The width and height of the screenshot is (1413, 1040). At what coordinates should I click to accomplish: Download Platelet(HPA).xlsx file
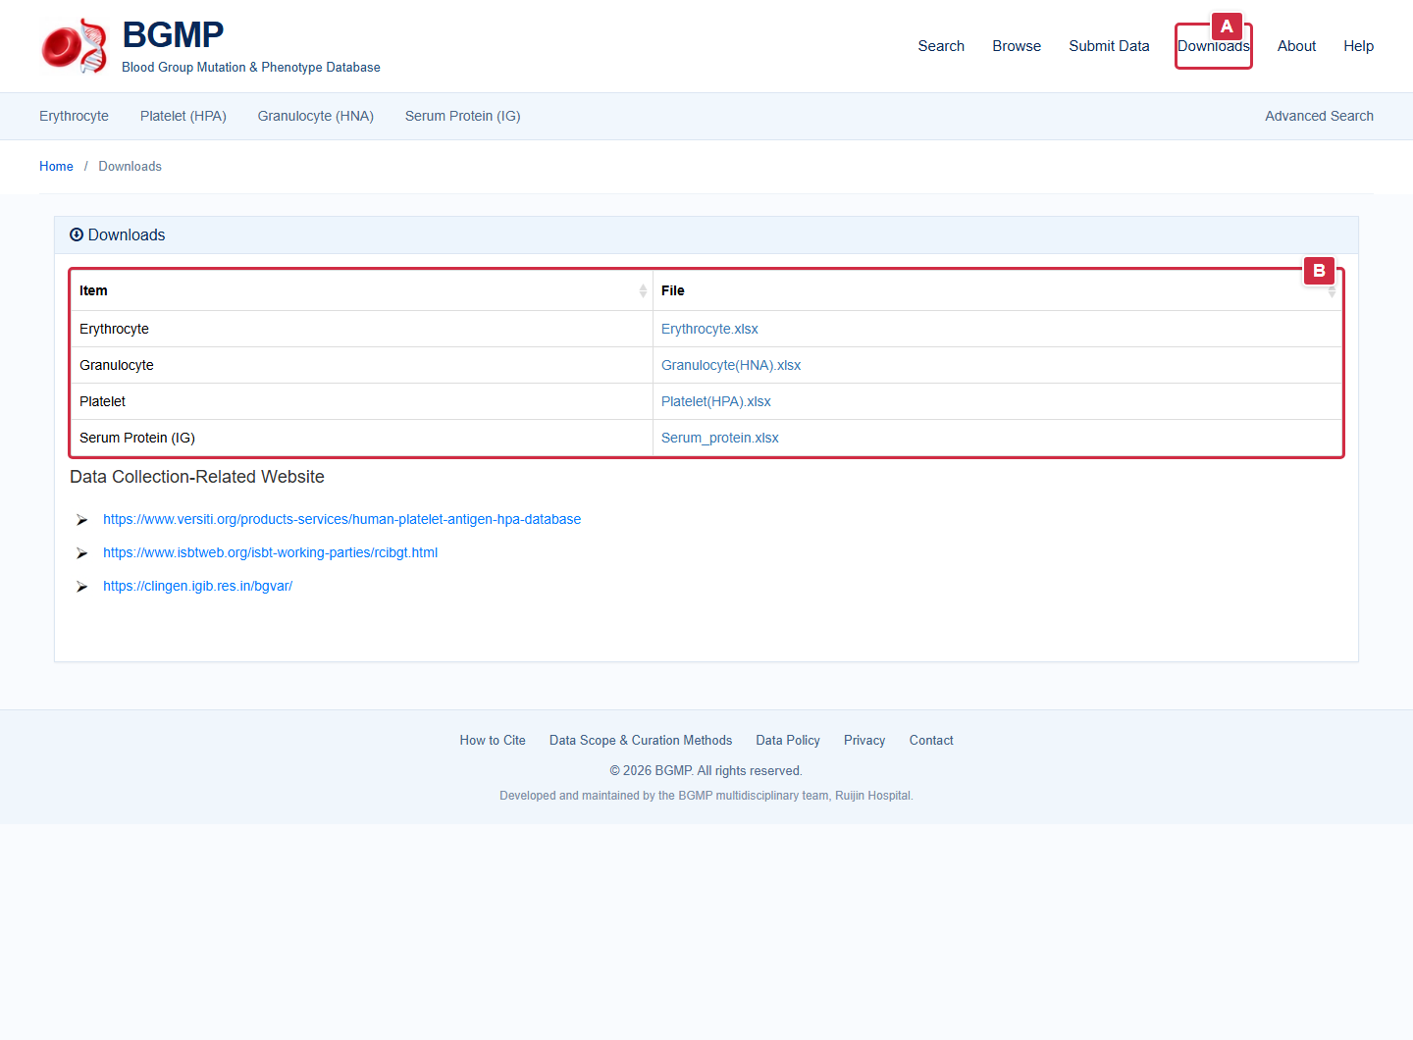[x=716, y=401]
